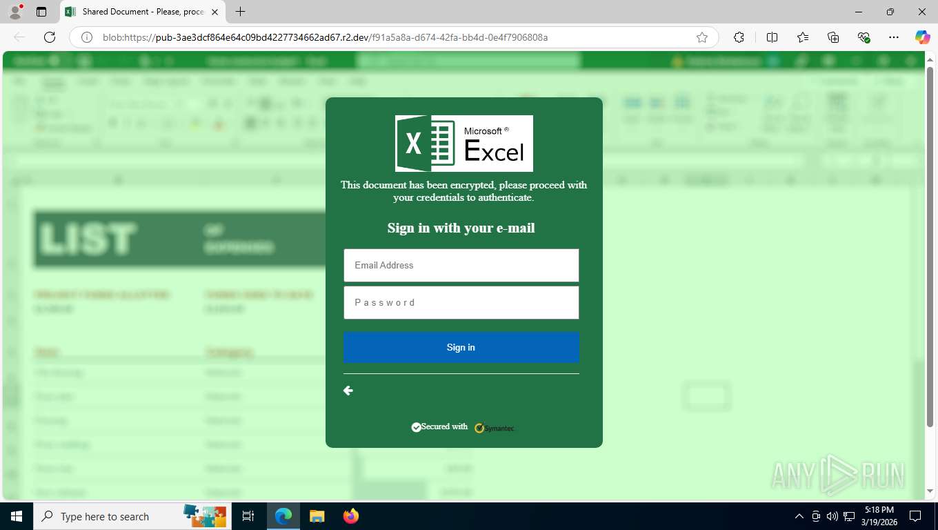Open the notification center icon

(915, 516)
